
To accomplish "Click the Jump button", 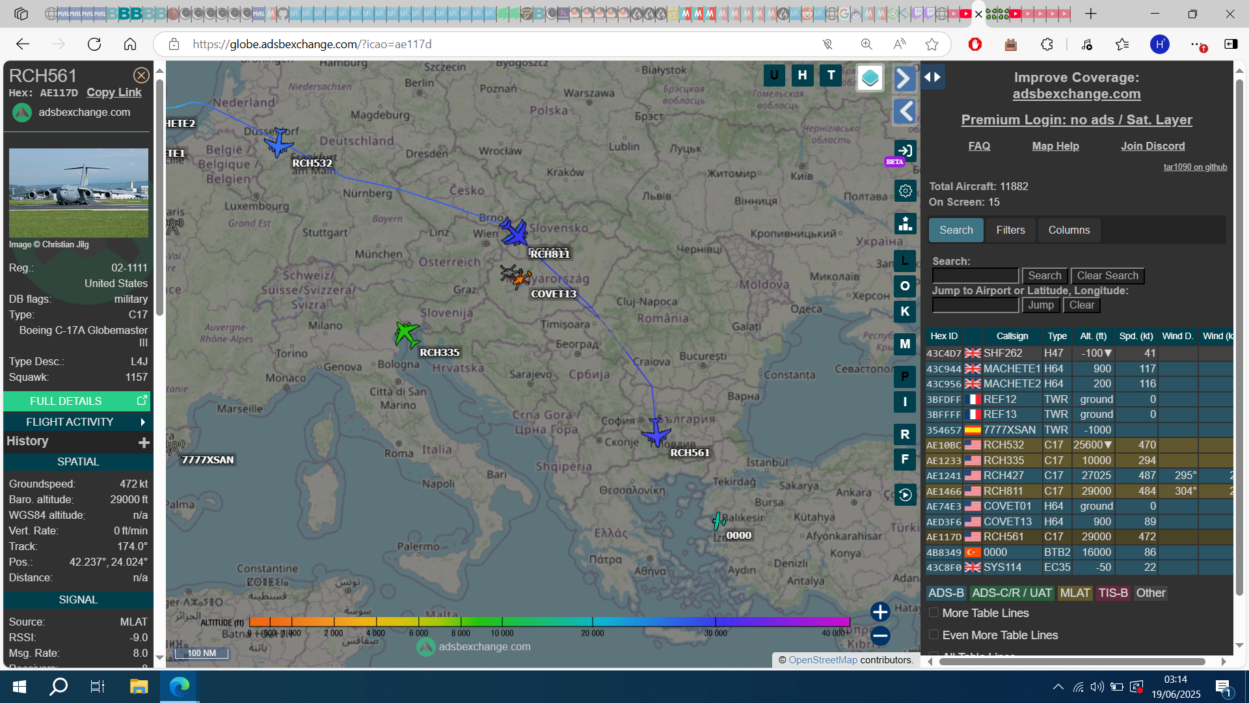I will [x=1041, y=305].
